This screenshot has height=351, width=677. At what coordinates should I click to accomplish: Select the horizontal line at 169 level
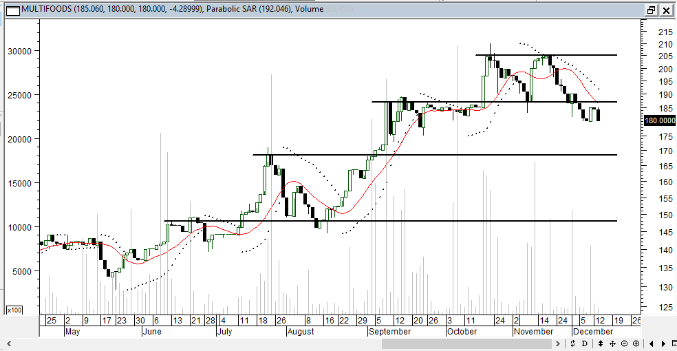point(435,155)
